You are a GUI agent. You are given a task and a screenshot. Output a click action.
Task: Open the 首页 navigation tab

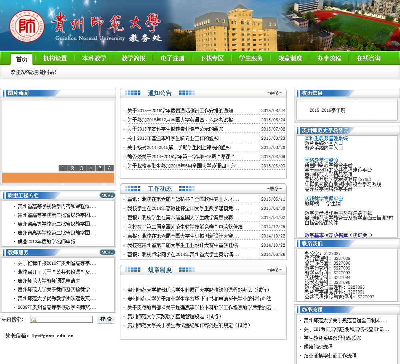pos(22,59)
